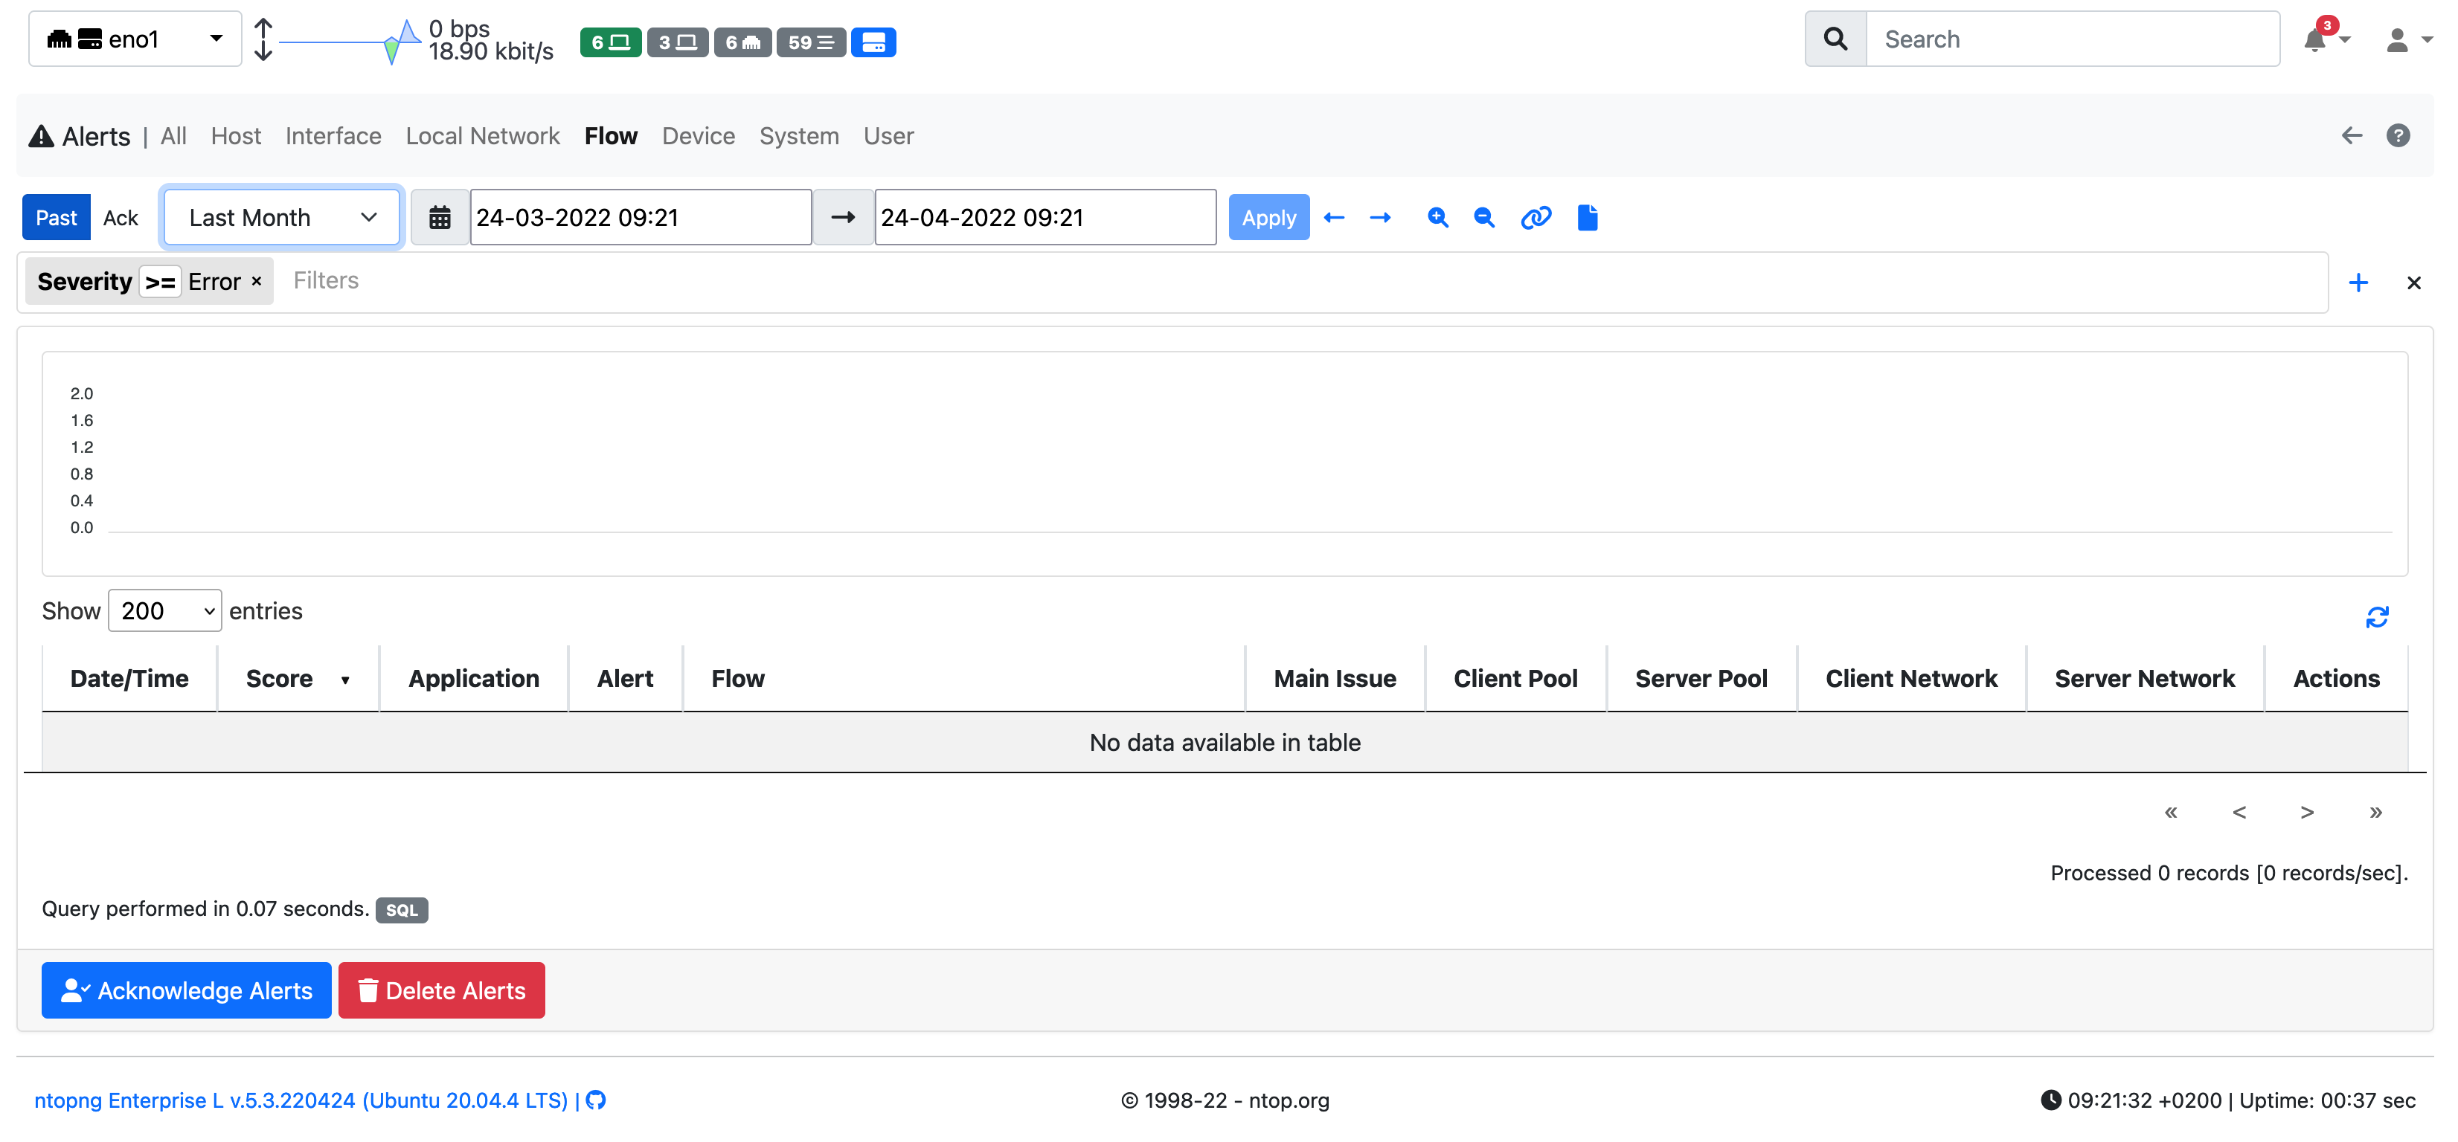Switch to the Interface alerts tab
Screen dimensions: 2458x1142
click(333, 136)
